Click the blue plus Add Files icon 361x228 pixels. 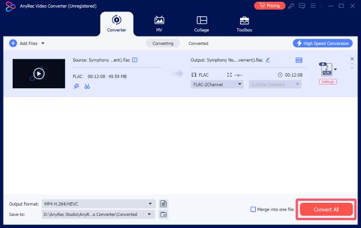click(x=13, y=43)
